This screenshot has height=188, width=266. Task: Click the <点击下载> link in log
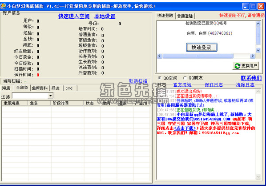coord(185,128)
